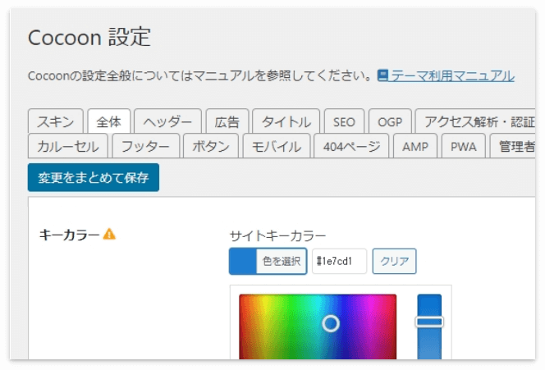Open the モバイル tab

(277, 146)
